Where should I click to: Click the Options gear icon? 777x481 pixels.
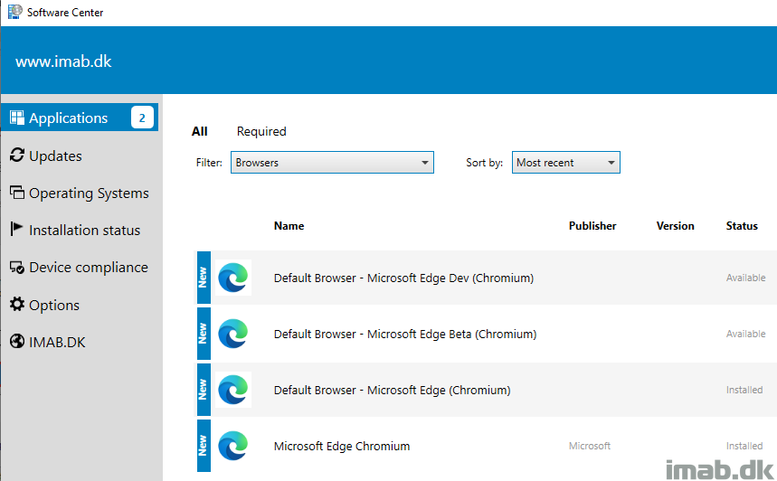[x=17, y=304]
